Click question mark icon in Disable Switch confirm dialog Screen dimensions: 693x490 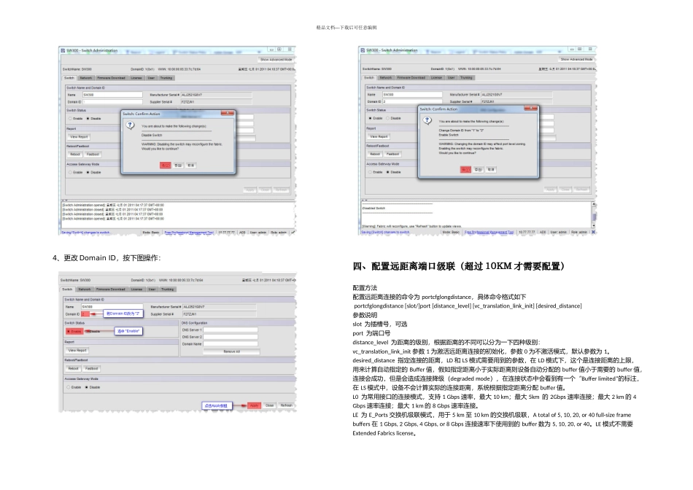[x=130, y=125]
